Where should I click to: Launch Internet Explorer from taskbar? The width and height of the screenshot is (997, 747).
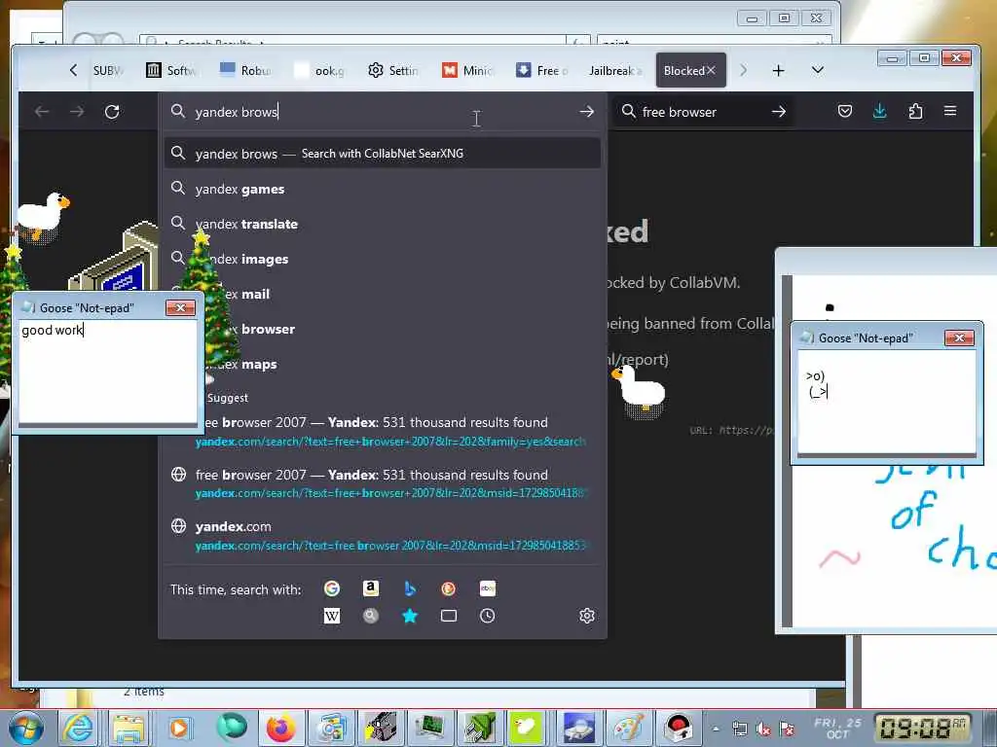click(x=78, y=728)
